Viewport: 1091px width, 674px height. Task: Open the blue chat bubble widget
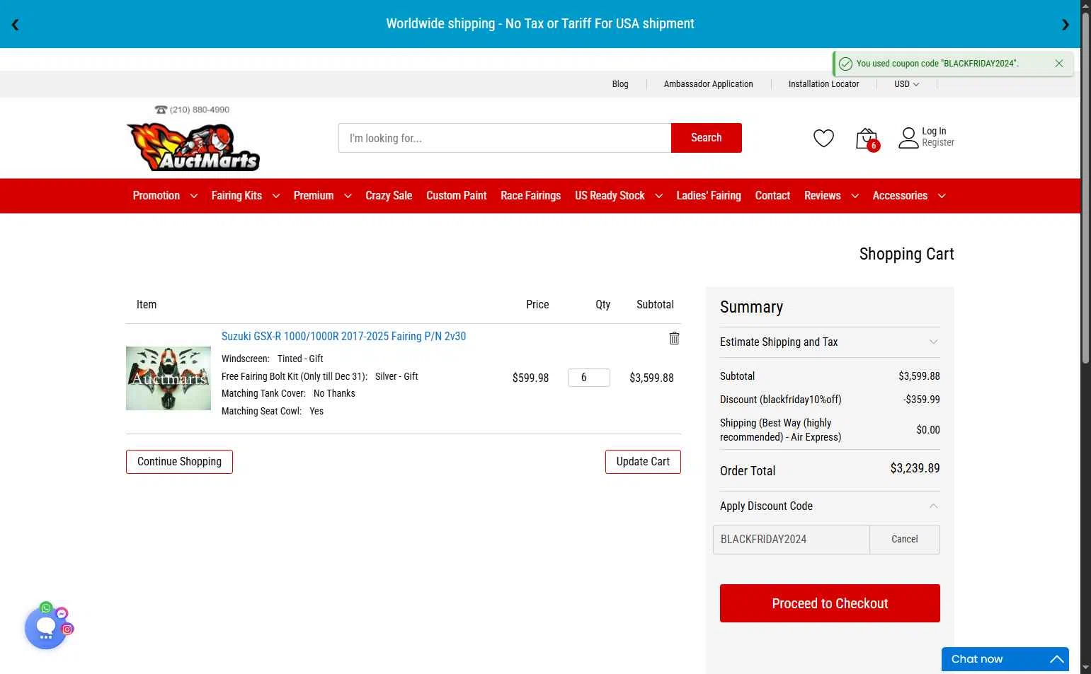pyautogui.click(x=45, y=628)
